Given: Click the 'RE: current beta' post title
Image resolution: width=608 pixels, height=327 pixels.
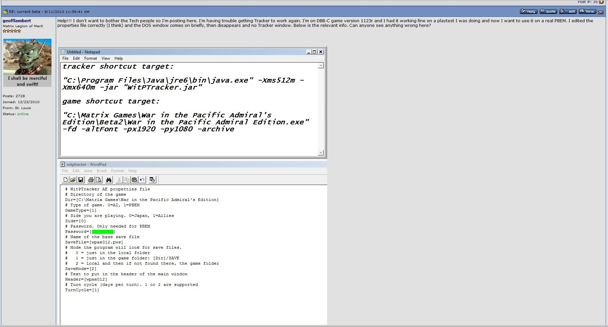Looking at the screenshot, I should click(25, 12).
